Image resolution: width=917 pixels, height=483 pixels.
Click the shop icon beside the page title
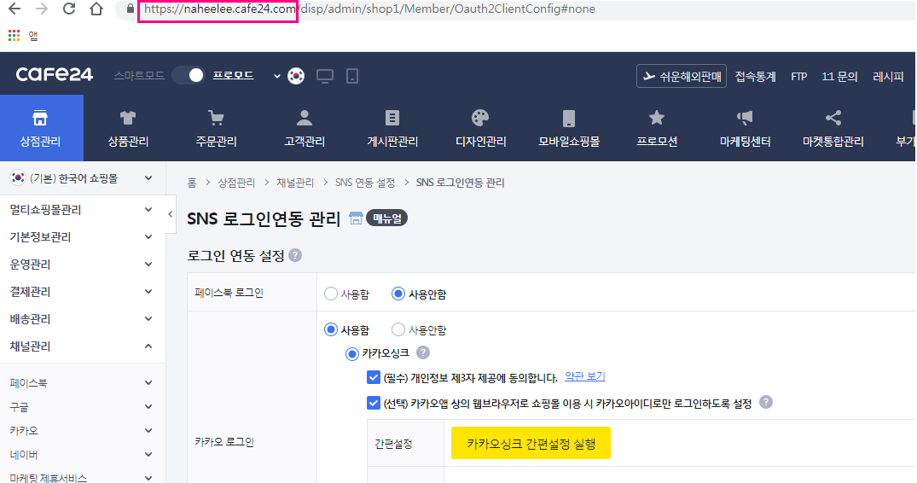356,218
